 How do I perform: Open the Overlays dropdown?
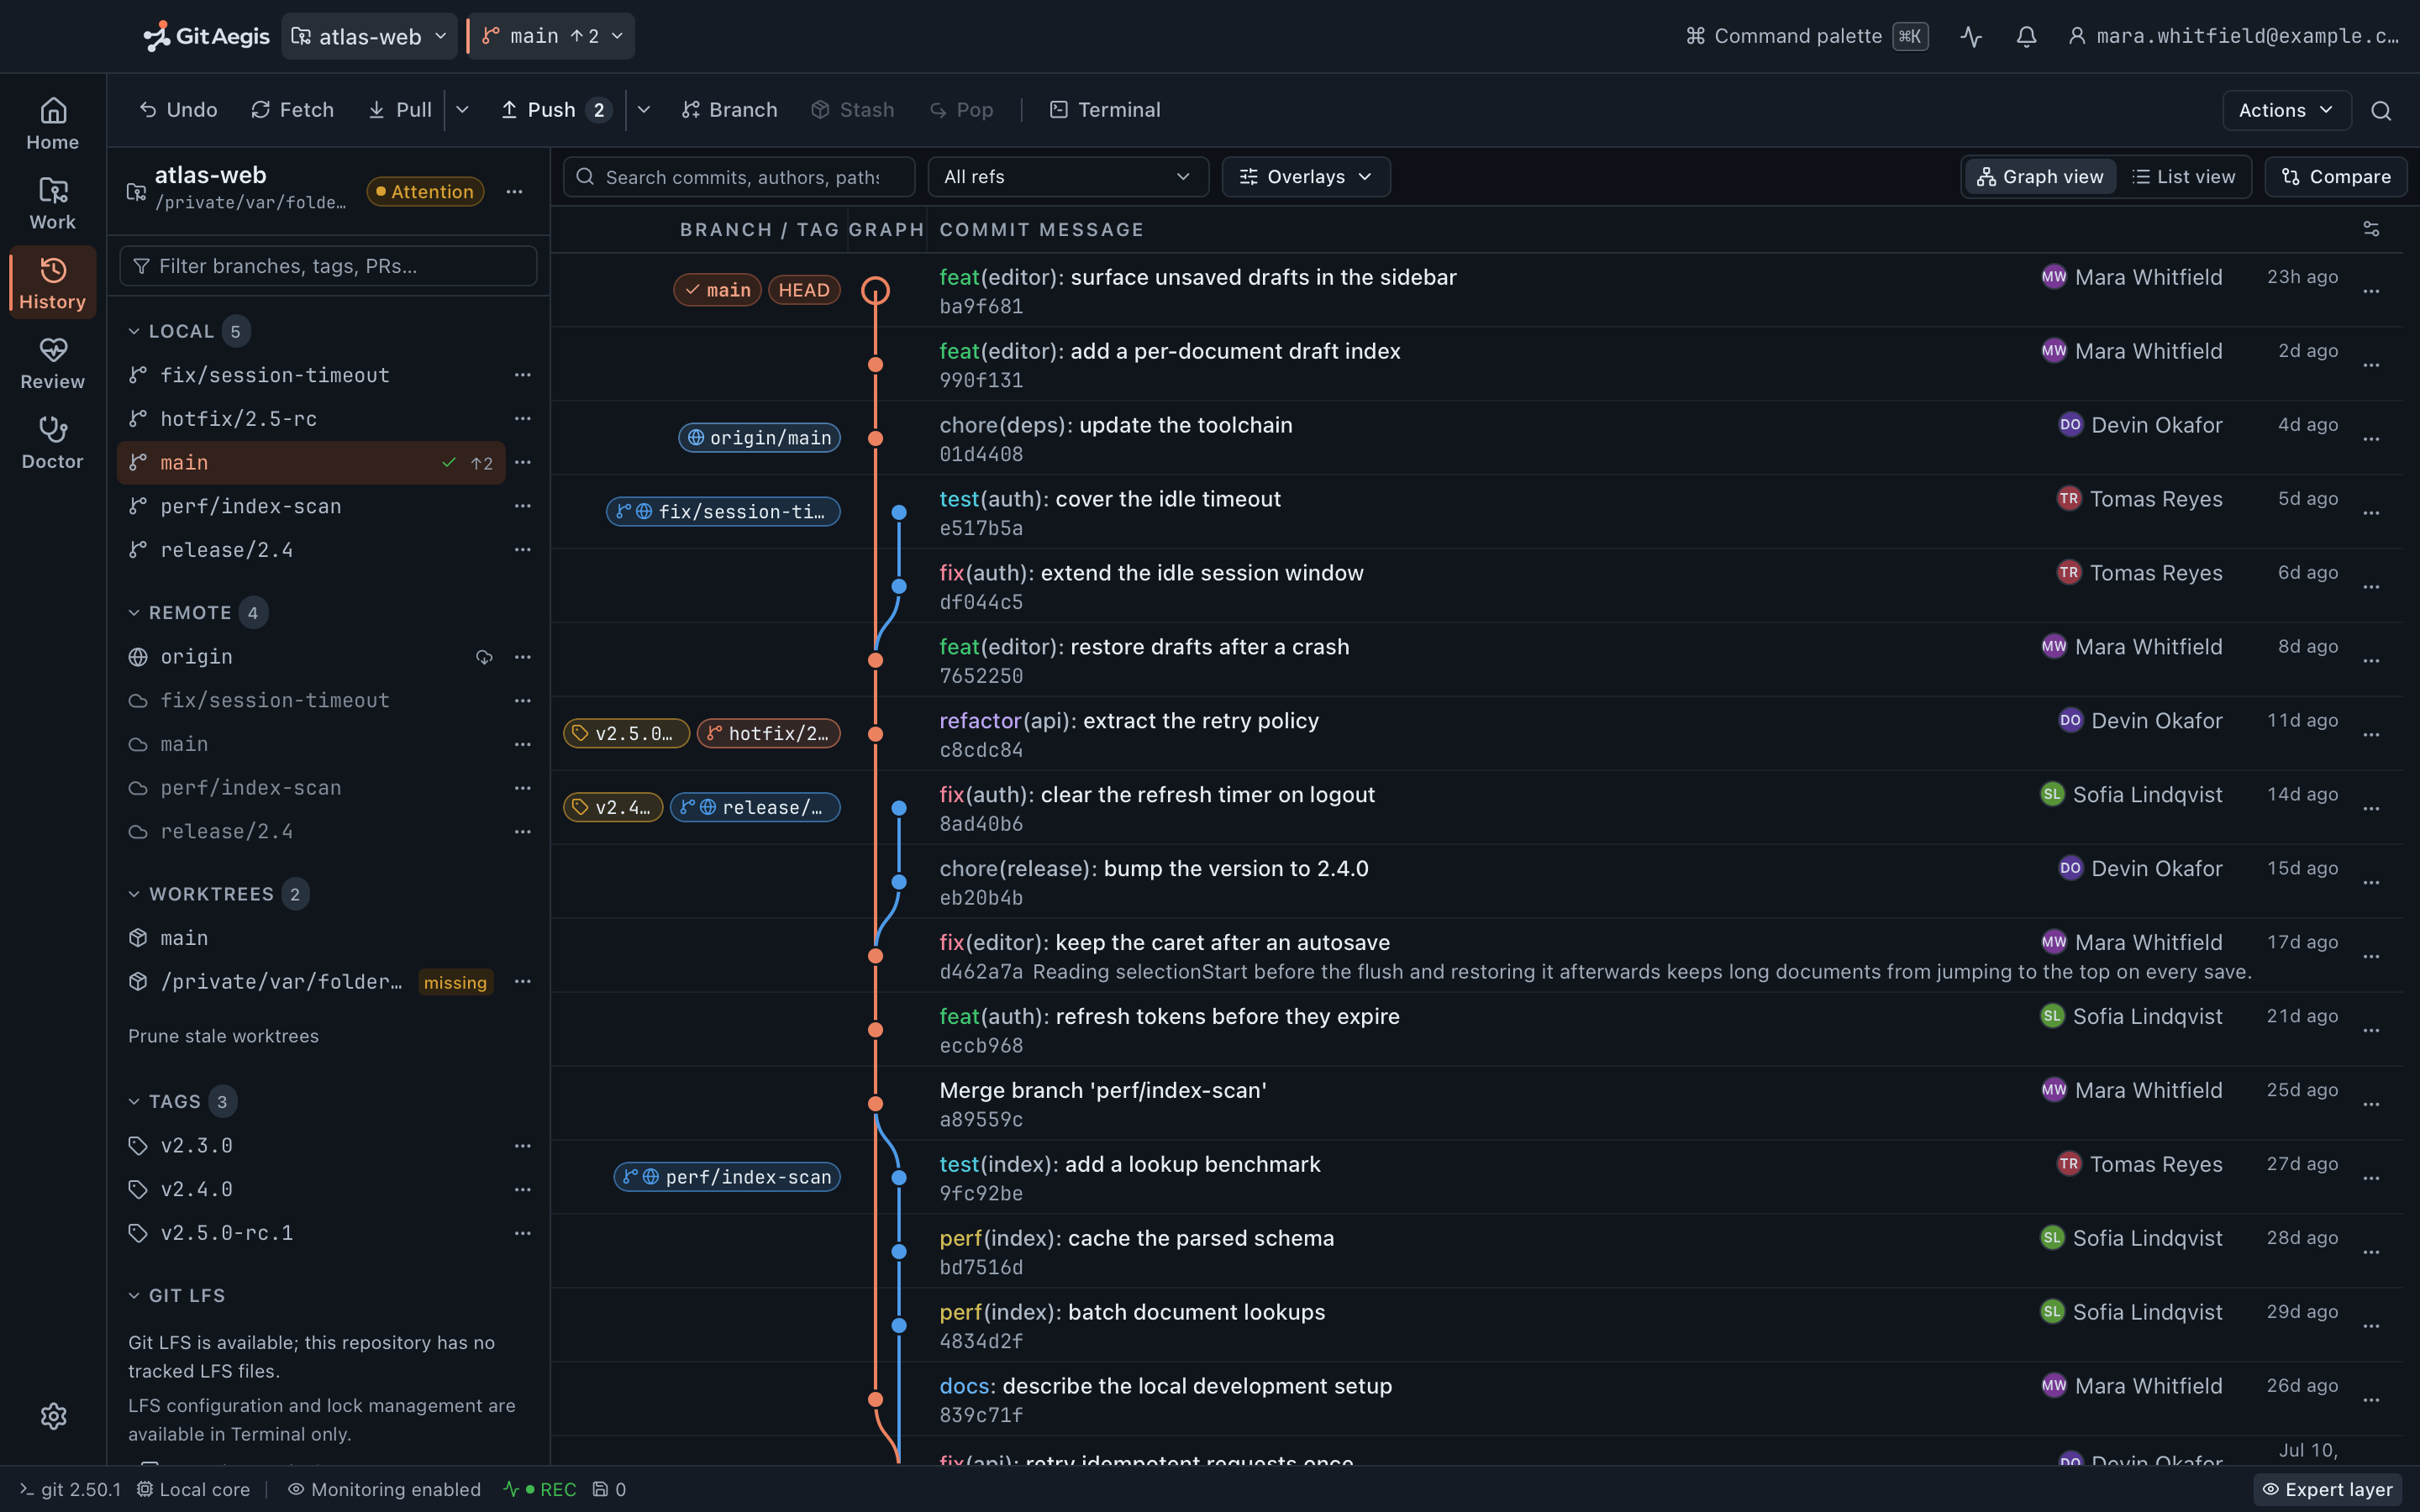coord(1305,177)
